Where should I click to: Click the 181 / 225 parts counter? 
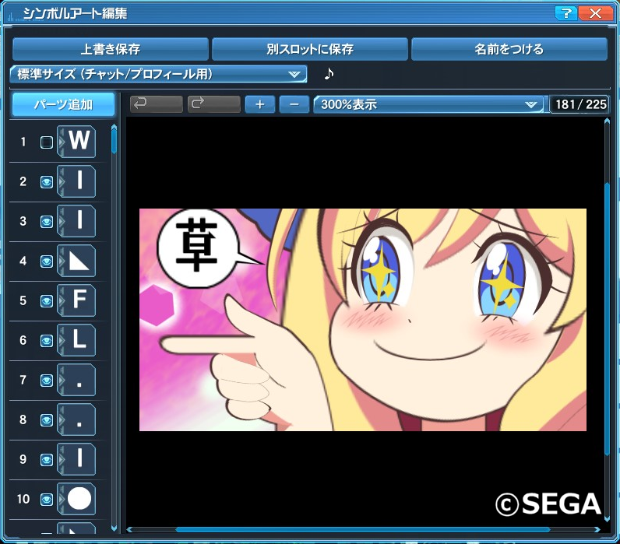click(580, 104)
